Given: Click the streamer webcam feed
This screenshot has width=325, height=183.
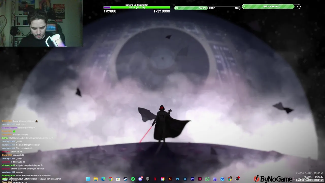Looking at the screenshot, I should point(41,23).
